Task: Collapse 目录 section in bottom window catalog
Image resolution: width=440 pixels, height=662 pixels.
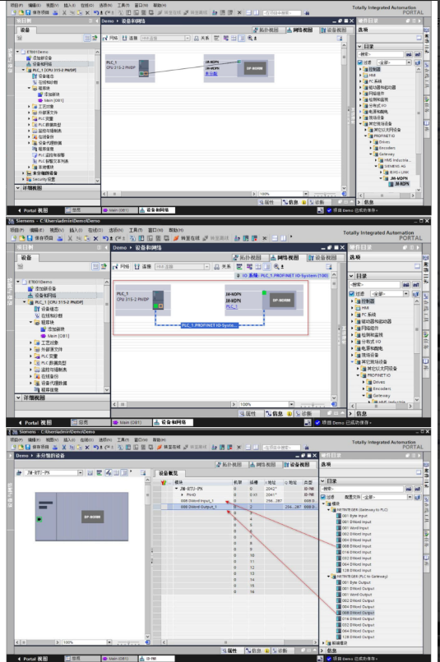Action: click(322, 480)
